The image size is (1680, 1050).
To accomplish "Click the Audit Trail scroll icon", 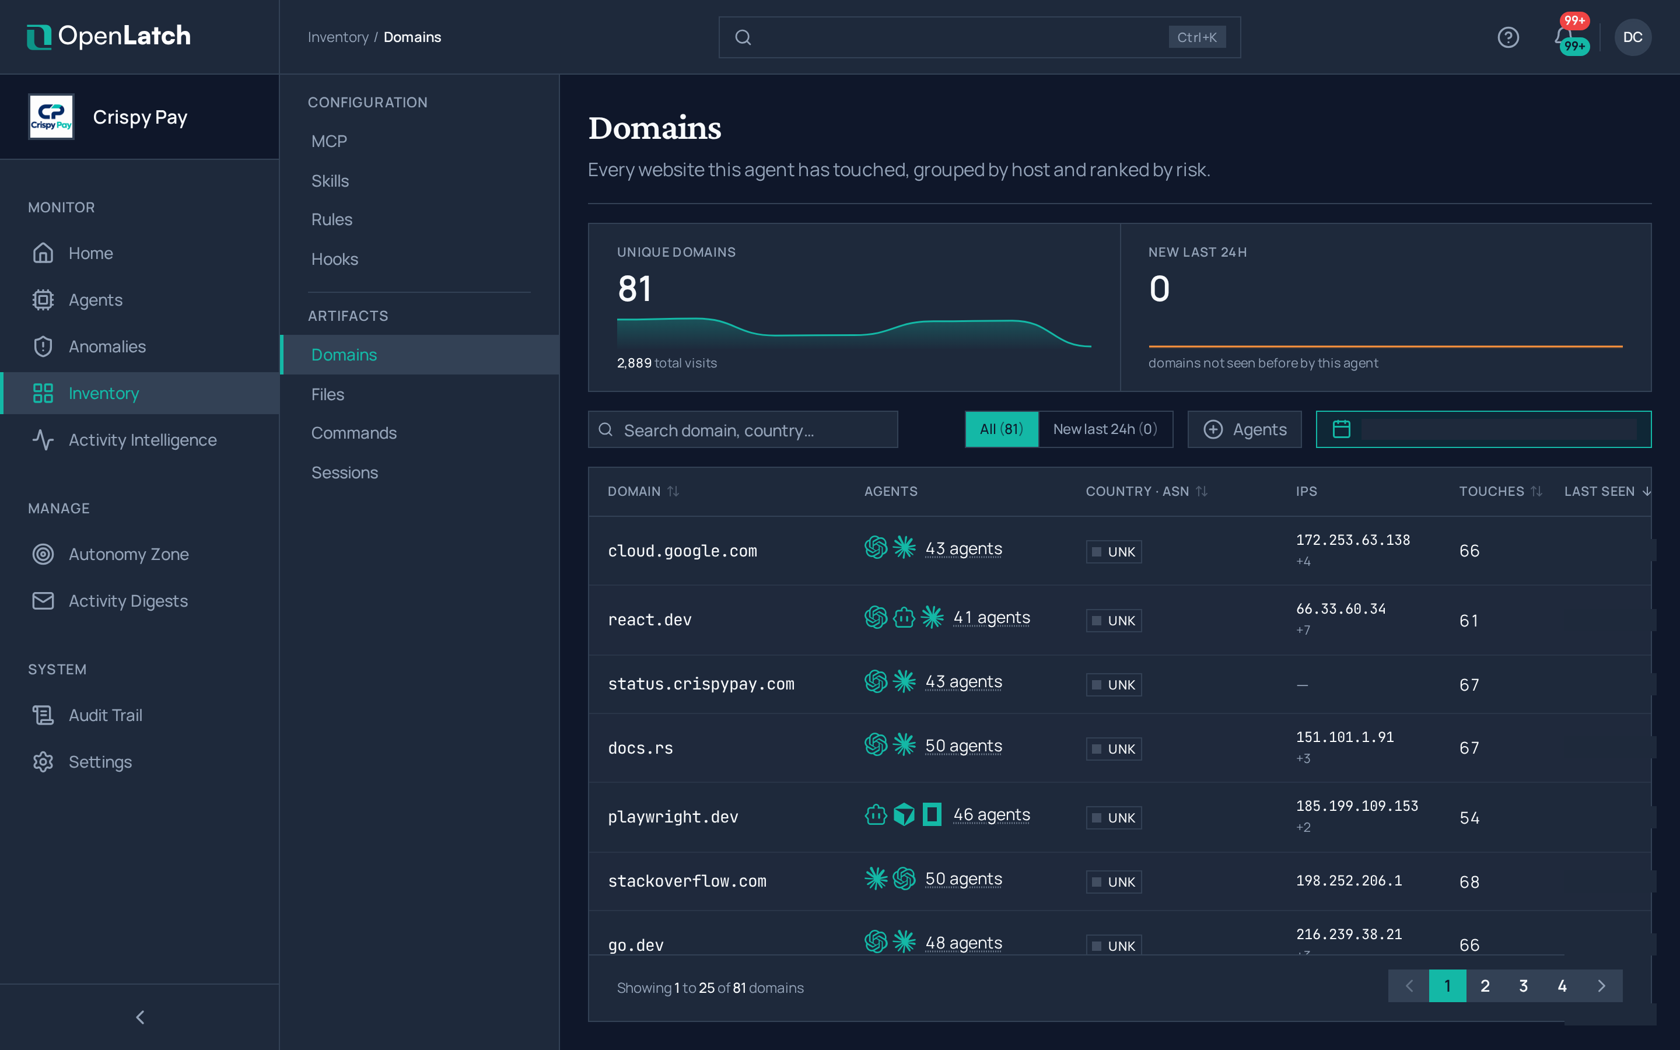I will (x=43, y=715).
